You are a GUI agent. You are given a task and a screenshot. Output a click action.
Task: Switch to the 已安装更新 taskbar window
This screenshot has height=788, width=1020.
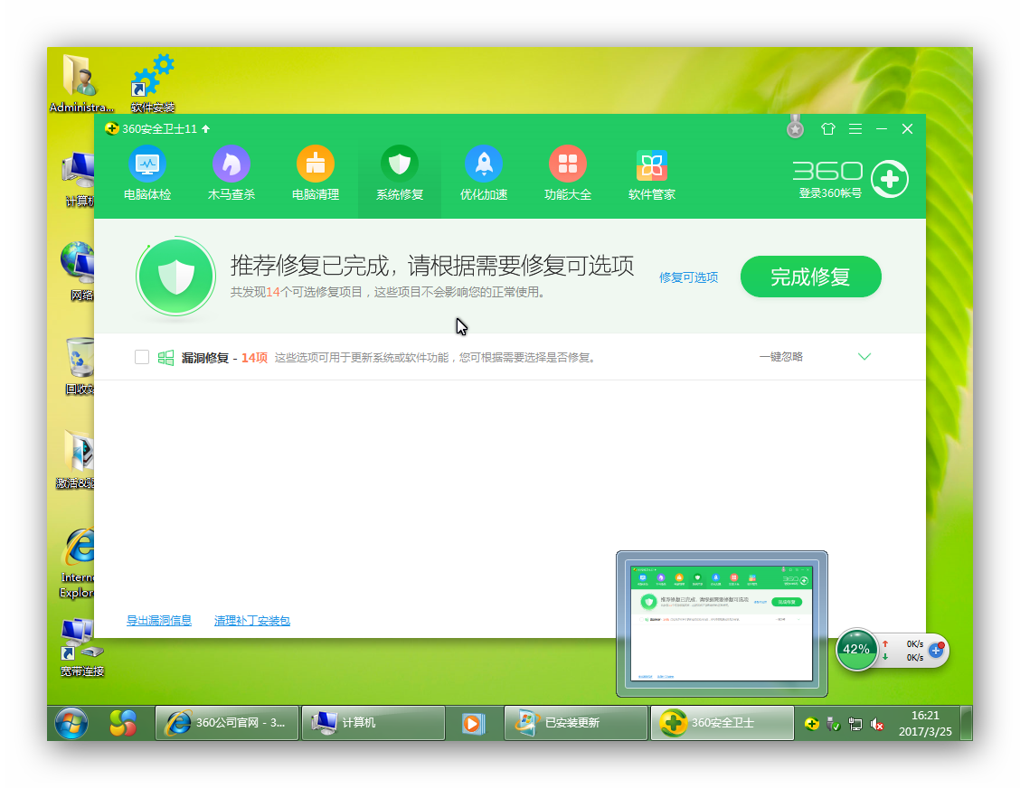pyautogui.click(x=576, y=723)
